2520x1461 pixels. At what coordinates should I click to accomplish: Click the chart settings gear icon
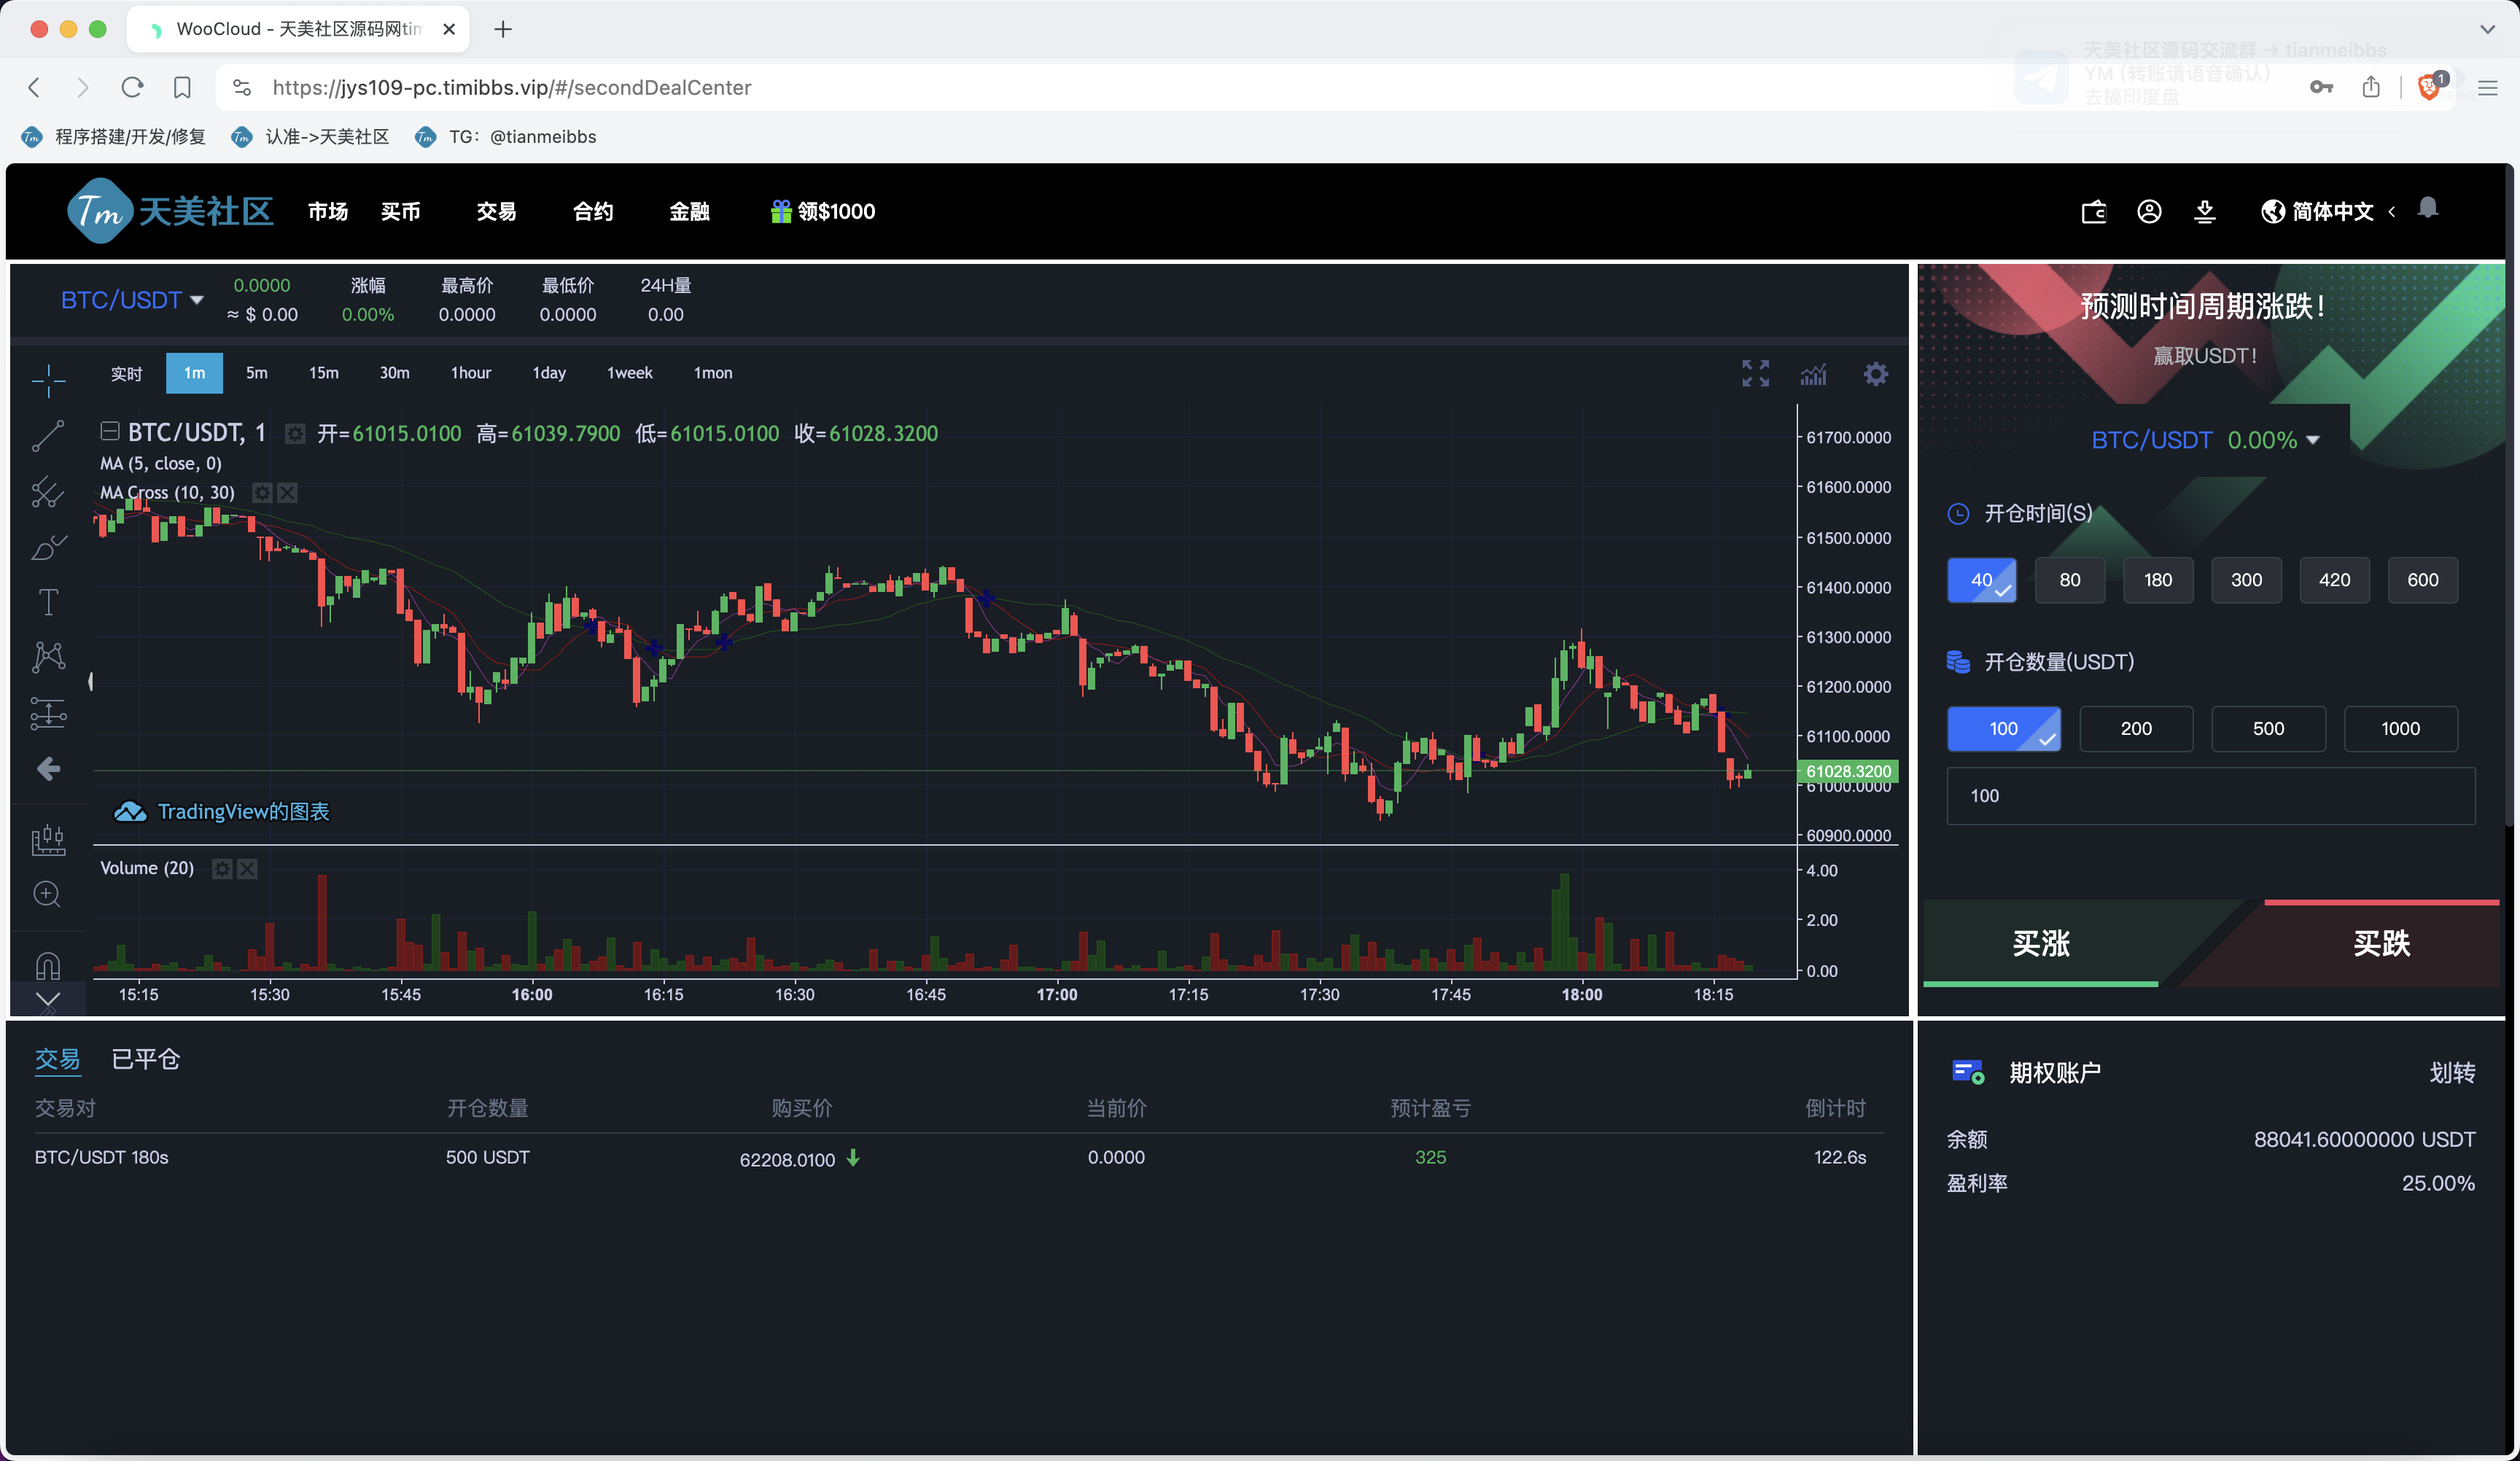[x=1875, y=374]
